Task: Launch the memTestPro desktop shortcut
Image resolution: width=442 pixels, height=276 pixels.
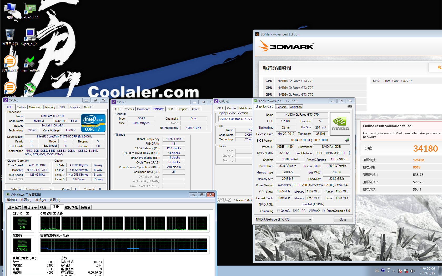Action: (x=30, y=64)
